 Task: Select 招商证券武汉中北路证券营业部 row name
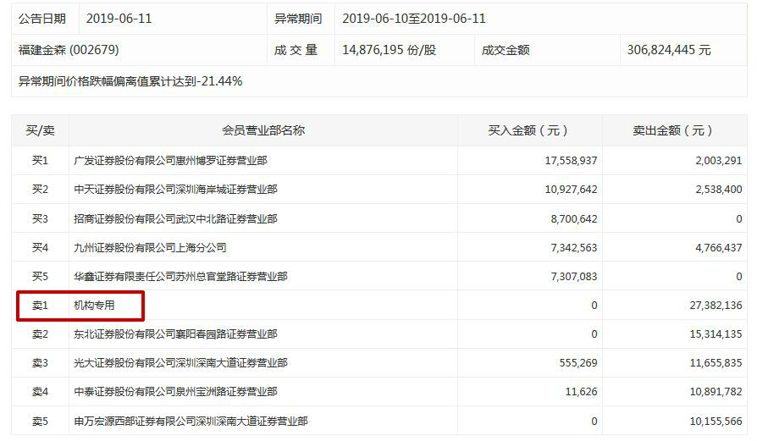click(x=175, y=219)
